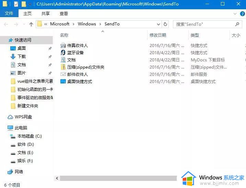Open 桌面 in quick access
Image resolution: width=246 pixels, height=188 pixels.
point(22,48)
